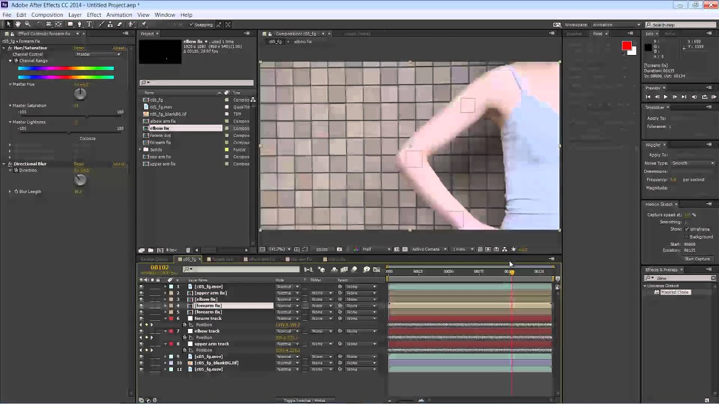This screenshot has width=719, height=404.
Task: Select the Solids folder in Project
Action: 156,150
